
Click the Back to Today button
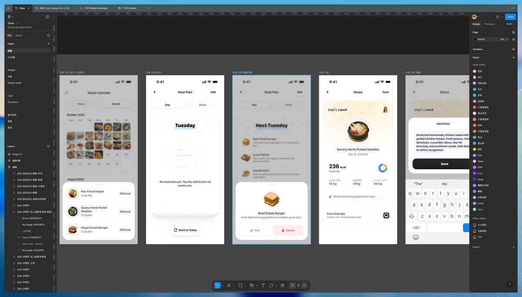[x=185, y=230]
